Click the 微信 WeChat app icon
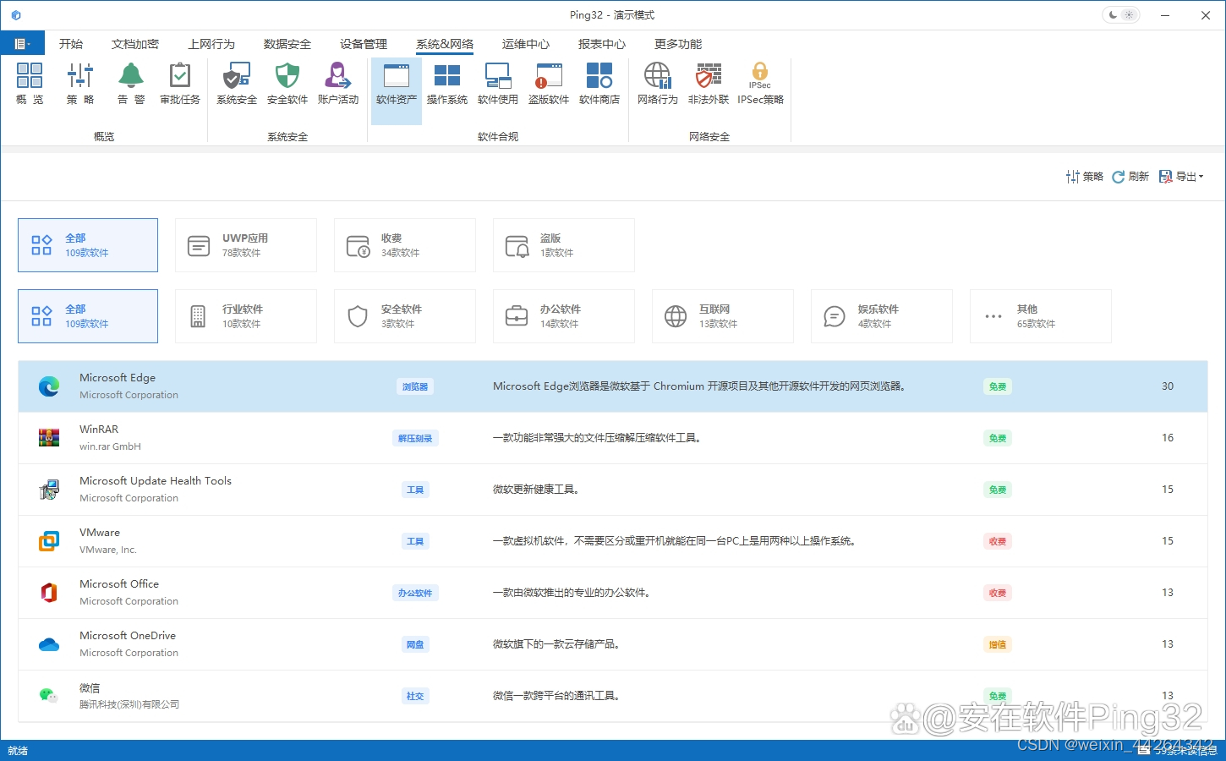The image size is (1226, 761). 49,696
